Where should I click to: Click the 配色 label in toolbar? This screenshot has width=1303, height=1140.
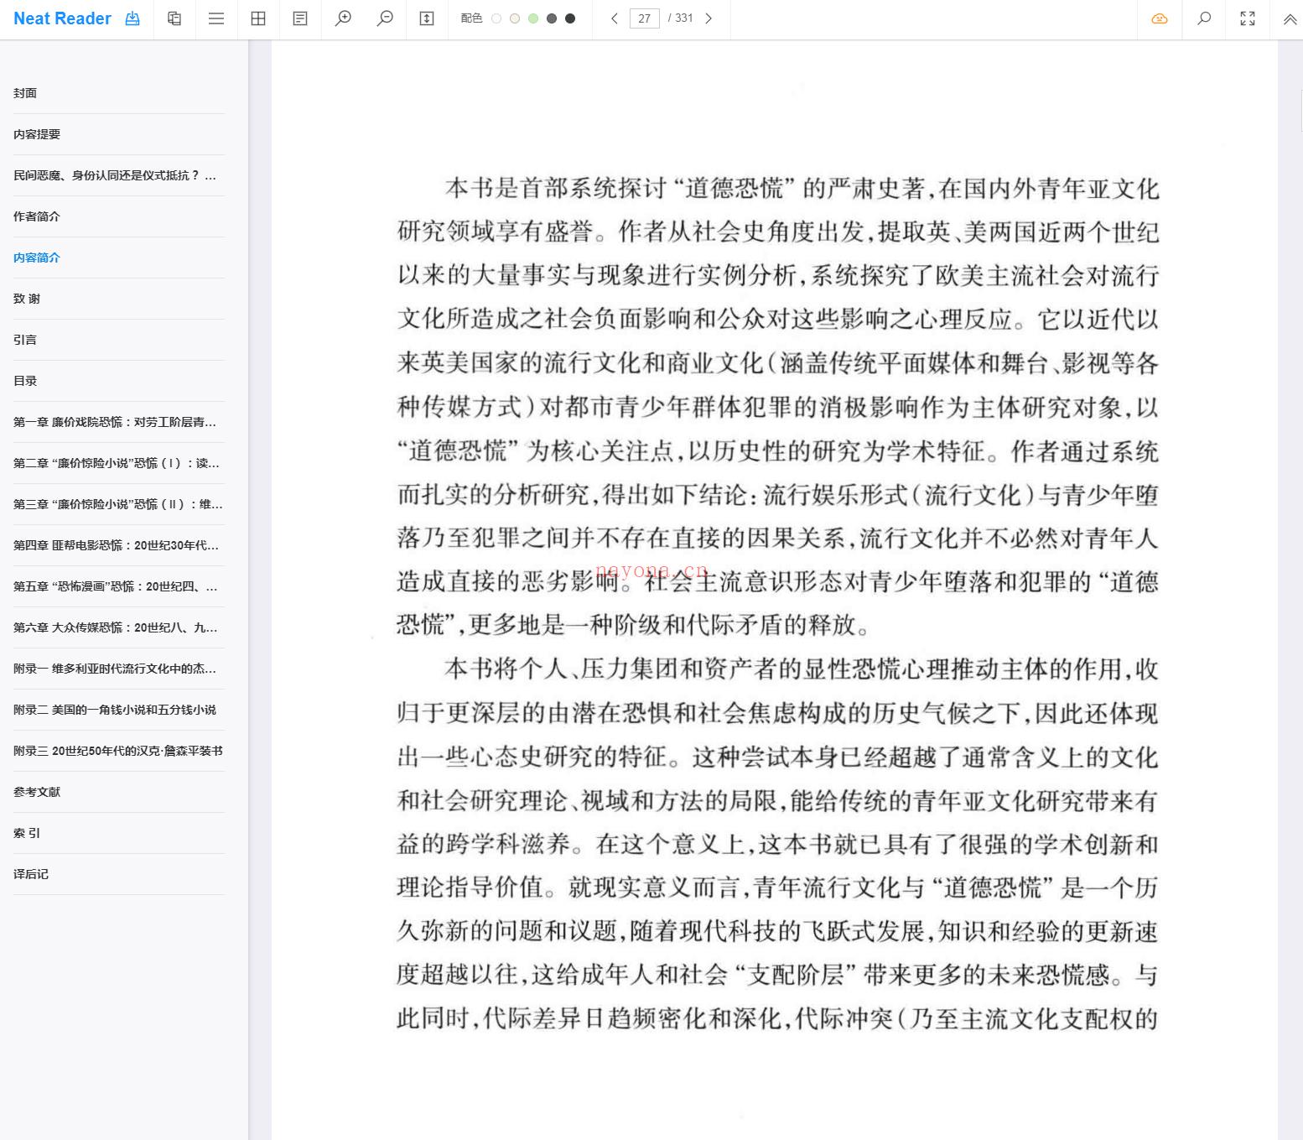pos(471,18)
